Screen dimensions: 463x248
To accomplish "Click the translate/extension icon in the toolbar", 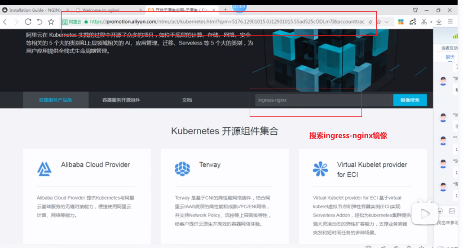I will pyautogui.click(x=413, y=22).
